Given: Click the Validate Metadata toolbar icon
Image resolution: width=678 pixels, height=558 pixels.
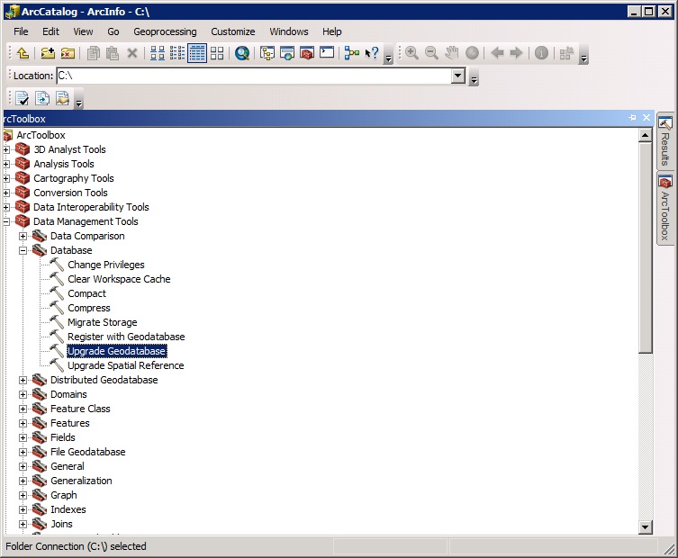Looking at the screenshot, I should (22, 98).
